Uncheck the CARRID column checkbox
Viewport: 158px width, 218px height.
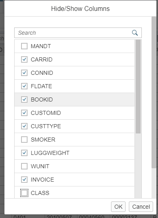(x=24, y=59)
